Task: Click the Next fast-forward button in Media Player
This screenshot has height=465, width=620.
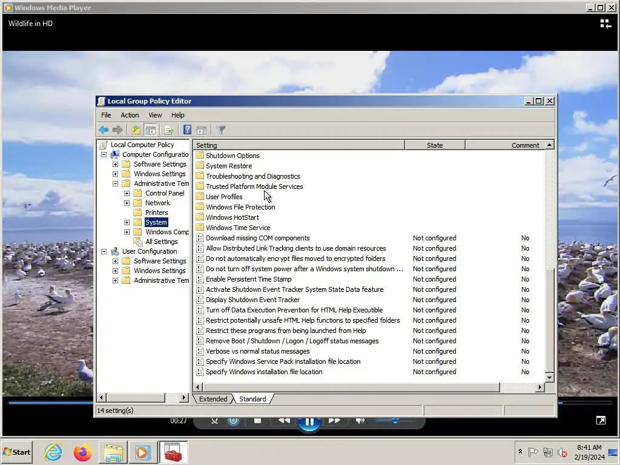Action: coord(334,421)
